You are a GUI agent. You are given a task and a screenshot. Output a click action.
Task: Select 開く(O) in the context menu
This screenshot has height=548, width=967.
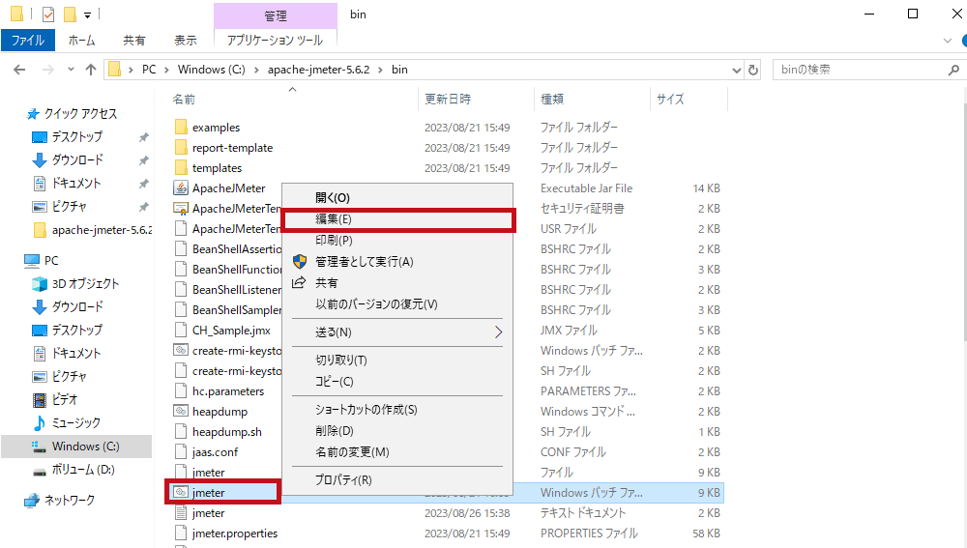396,198
